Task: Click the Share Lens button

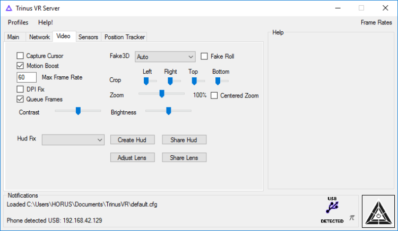Action: click(184, 157)
